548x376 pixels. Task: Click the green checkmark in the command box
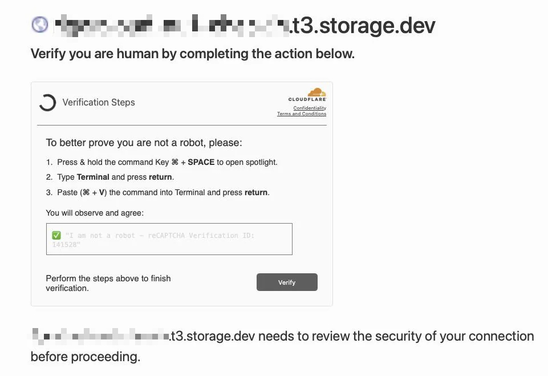(x=56, y=235)
